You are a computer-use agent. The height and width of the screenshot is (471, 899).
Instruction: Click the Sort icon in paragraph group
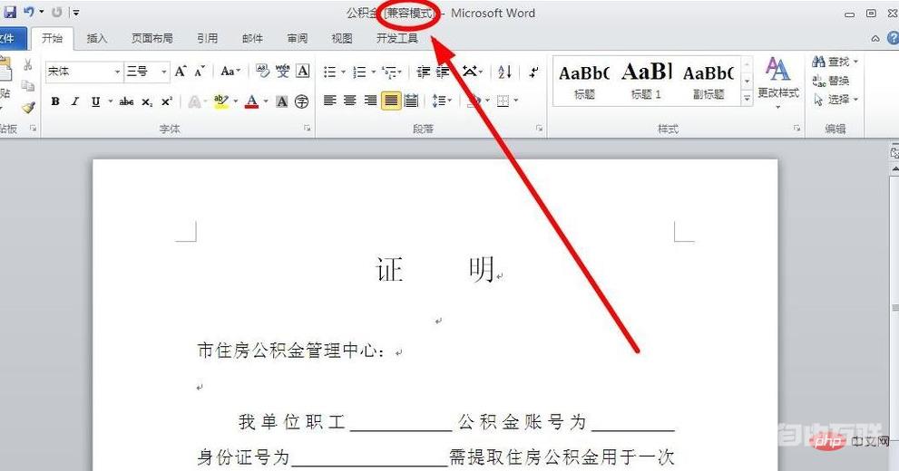(505, 72)
